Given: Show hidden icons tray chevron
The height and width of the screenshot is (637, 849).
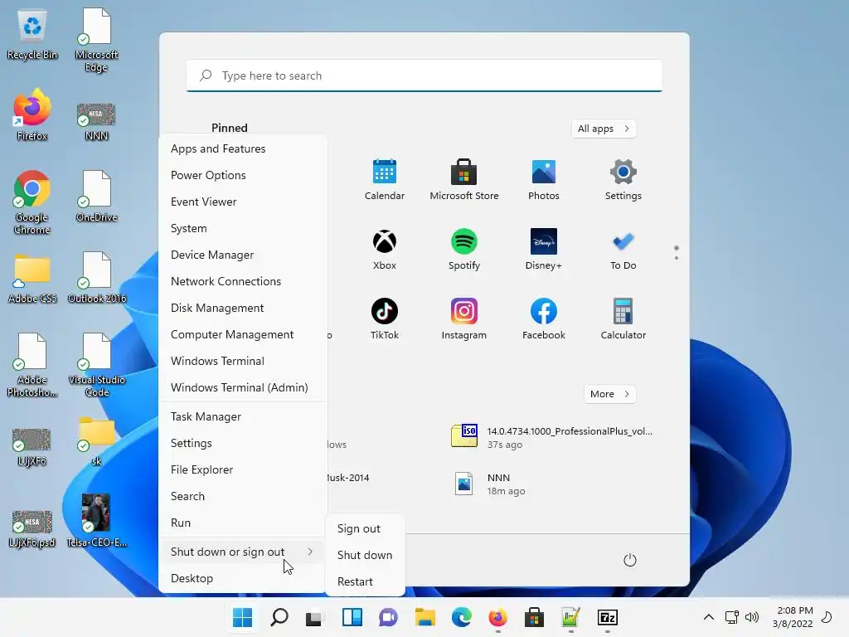Looking at the screenshot, I should 709,617.
